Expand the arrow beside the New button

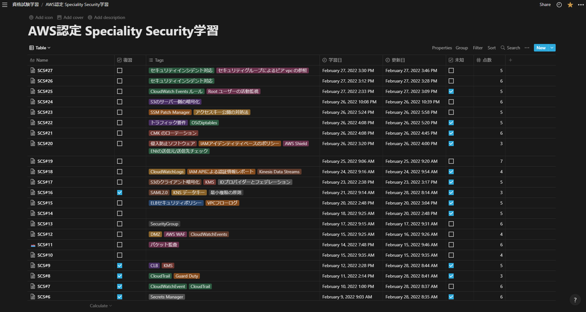point(552,48)
